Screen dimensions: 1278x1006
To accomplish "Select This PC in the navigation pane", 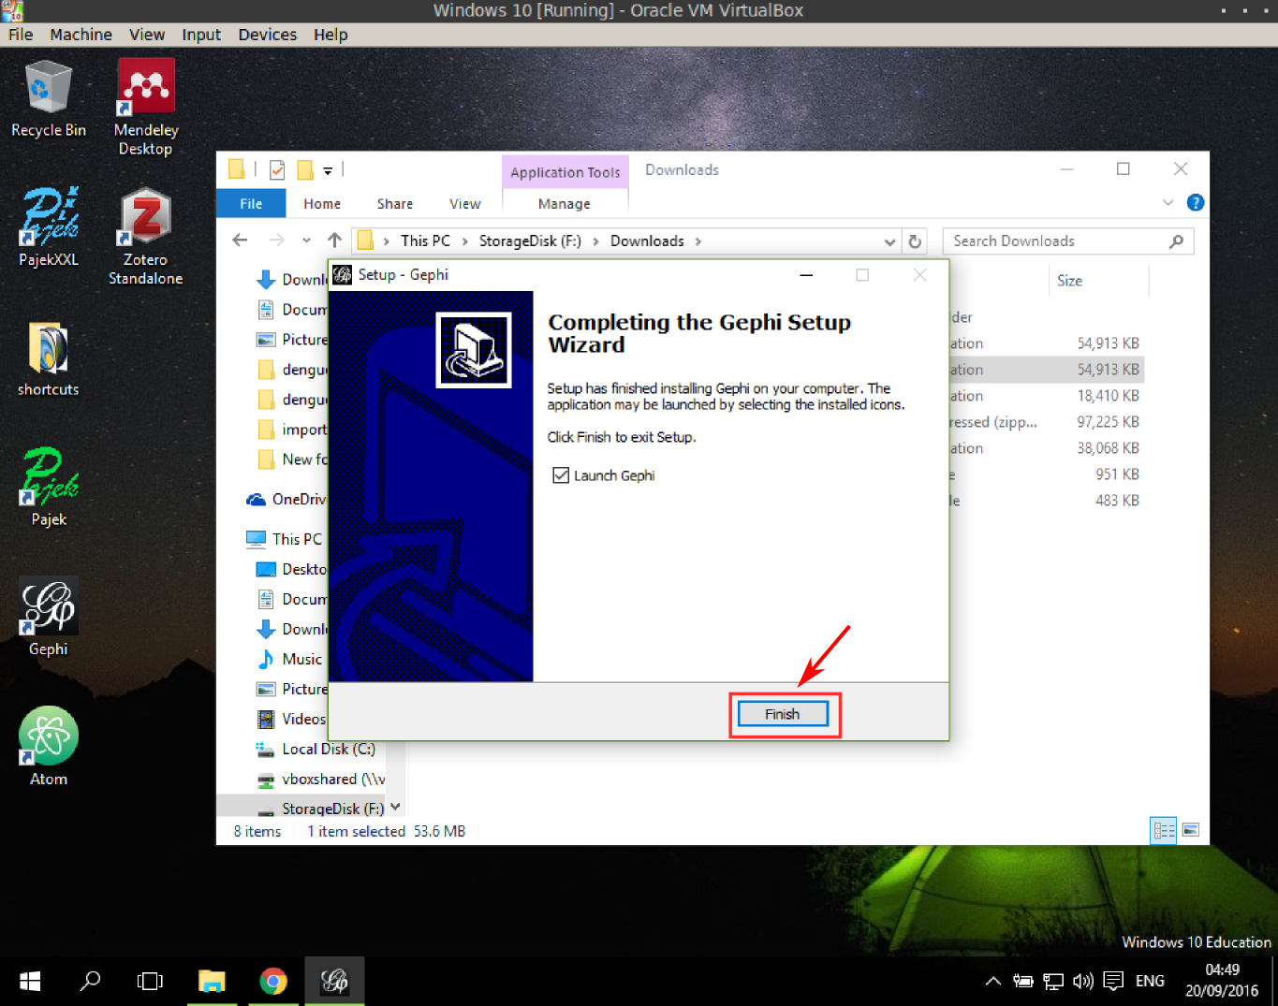I will tap(285, 539).
